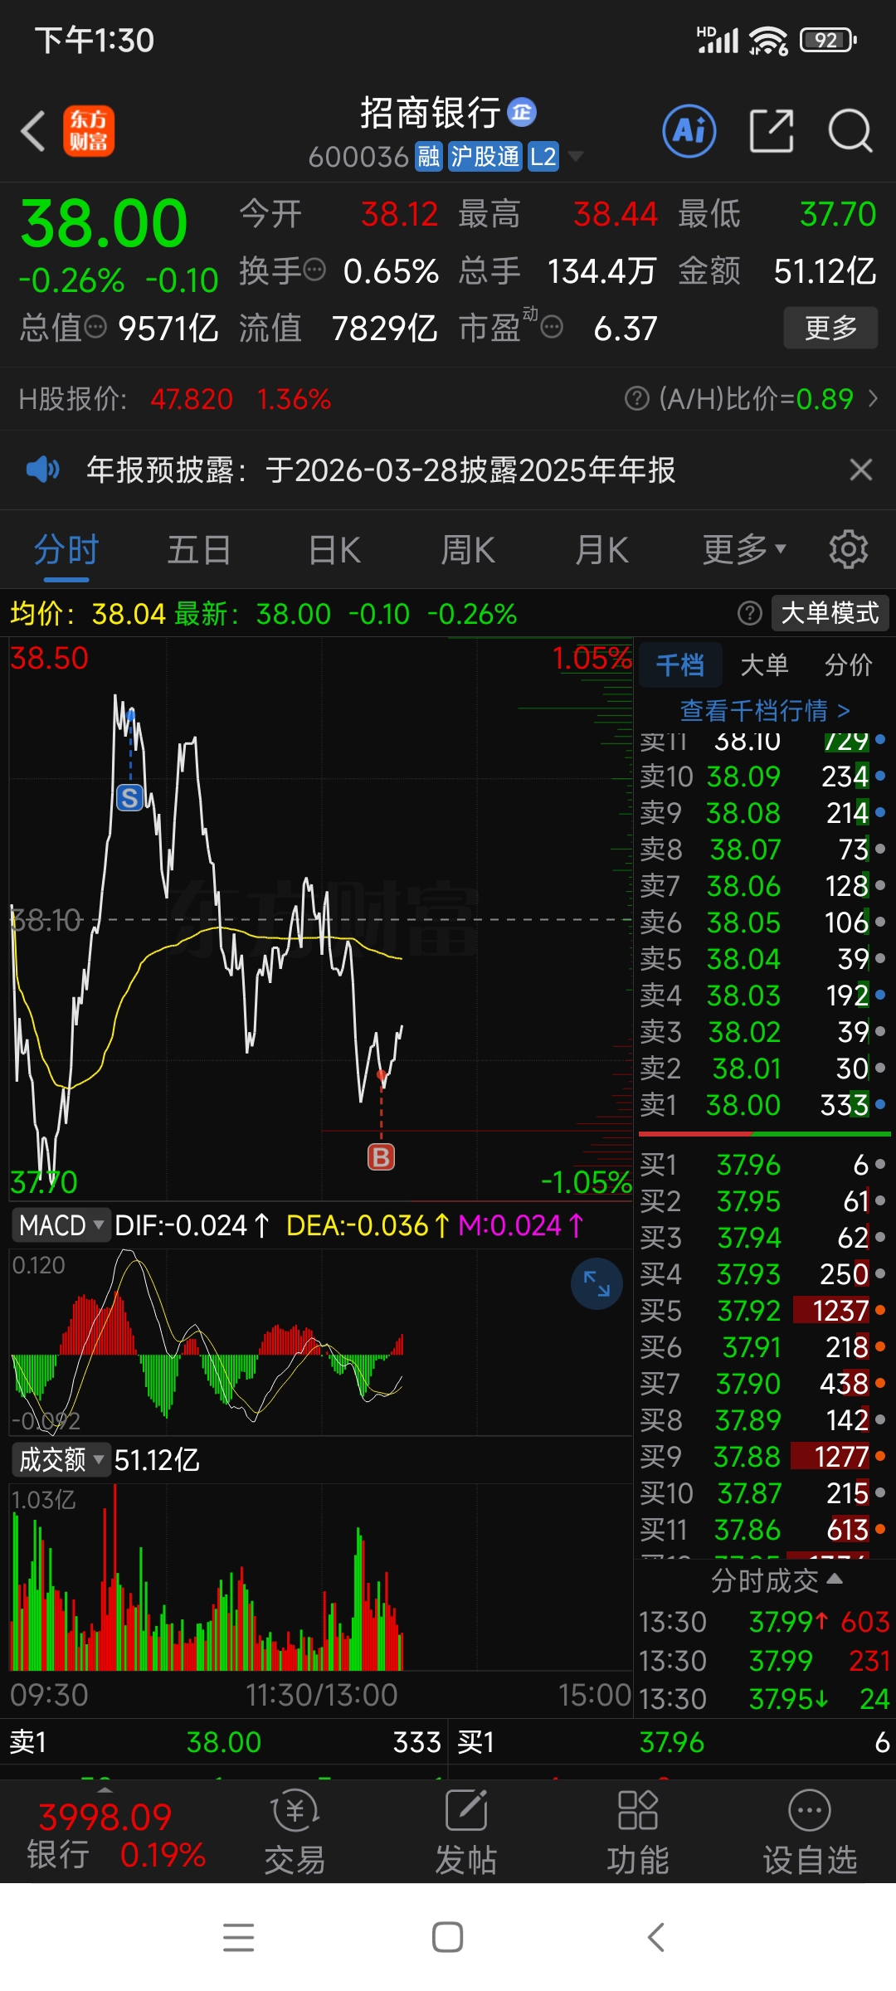Select the 千档 tab
The width and height of the screenshot is (896, 1991).
click(679, 664)
